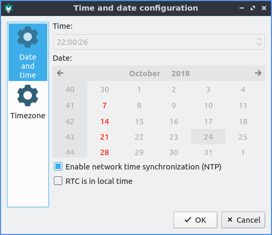This screenshot has width=272, height=235.
Task: Click the 2018 year selector
Action: point(180,74)
